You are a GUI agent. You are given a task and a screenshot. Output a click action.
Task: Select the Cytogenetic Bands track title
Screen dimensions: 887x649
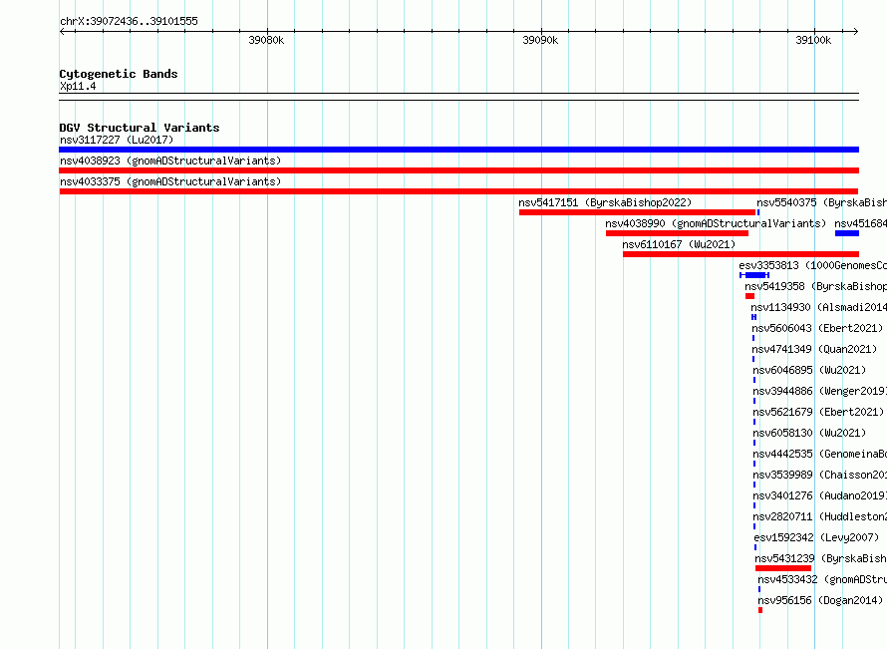tap(119, 74)
